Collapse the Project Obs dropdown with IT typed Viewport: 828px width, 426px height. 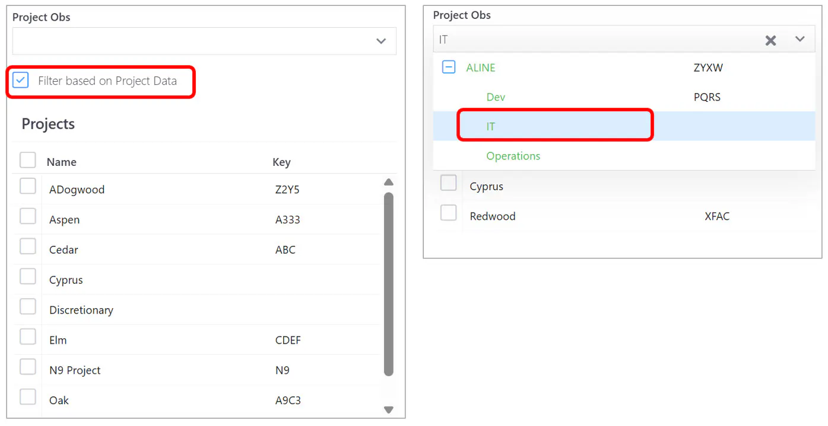pyautogui.click(x=800, y=39)
